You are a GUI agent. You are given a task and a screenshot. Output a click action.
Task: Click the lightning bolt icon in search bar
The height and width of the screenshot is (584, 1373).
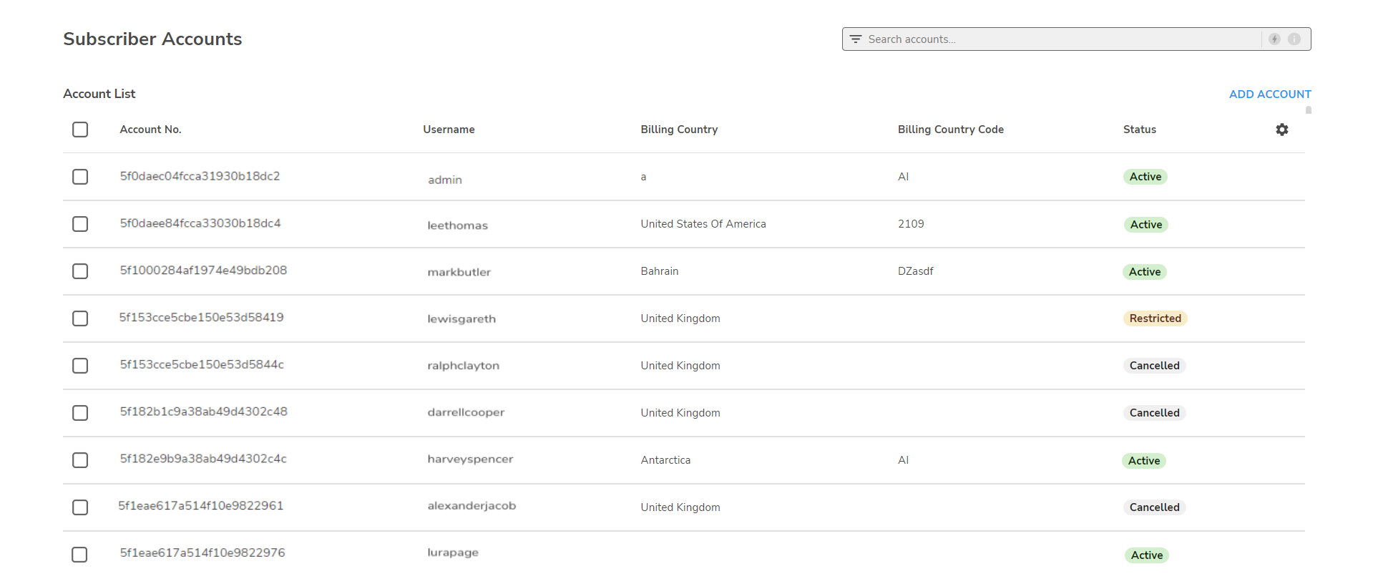[x=1274, y=39]
